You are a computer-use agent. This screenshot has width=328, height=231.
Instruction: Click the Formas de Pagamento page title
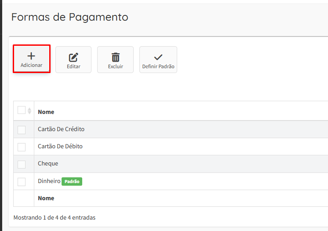click(x=69, y=17)
